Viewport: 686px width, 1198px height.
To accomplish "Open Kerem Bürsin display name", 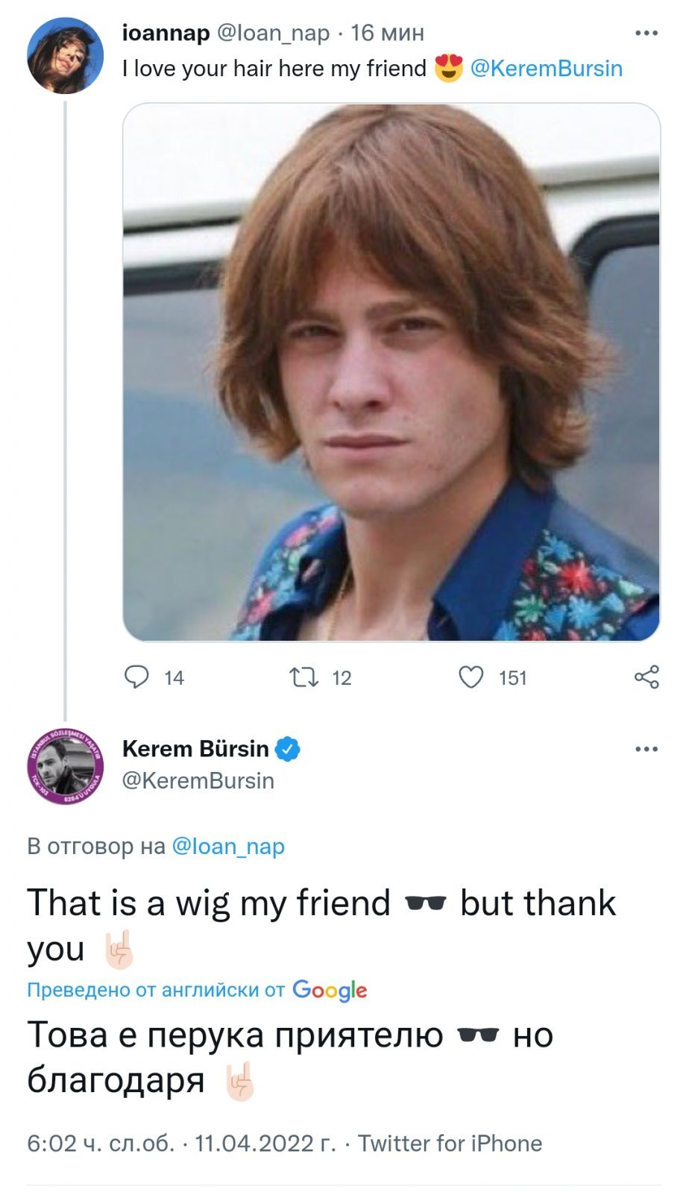I will [195, 748].
